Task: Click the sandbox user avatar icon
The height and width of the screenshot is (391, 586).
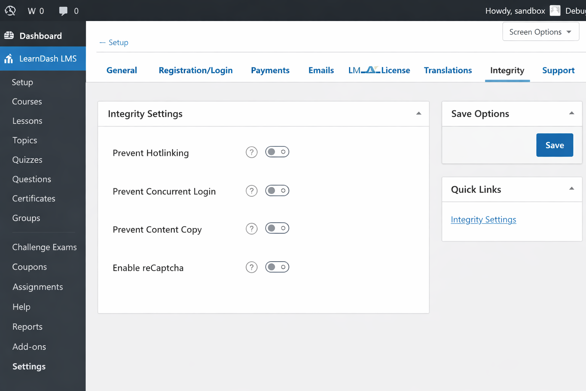Action: point(555,11)
